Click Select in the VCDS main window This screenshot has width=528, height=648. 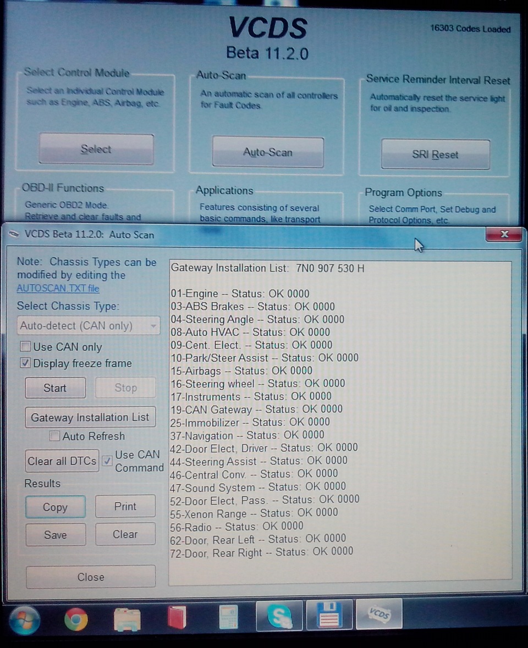[x=96, y=149]
